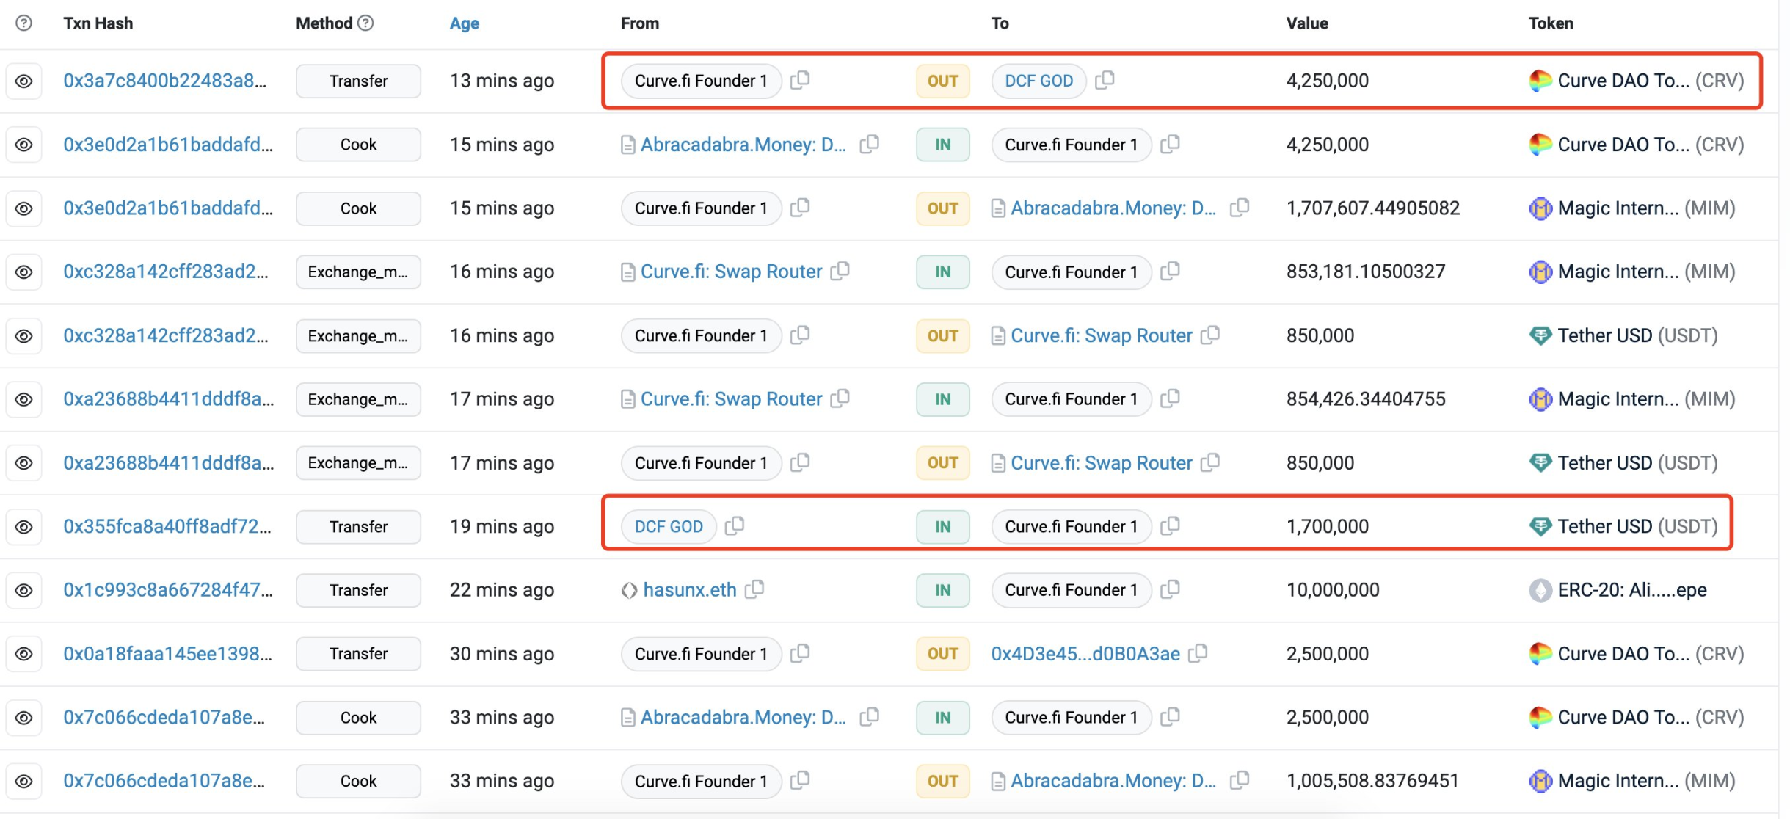Preview transaction 0x1c993c8a667284f47 with eye icon

pyautogui.click(x=23, y=590)
